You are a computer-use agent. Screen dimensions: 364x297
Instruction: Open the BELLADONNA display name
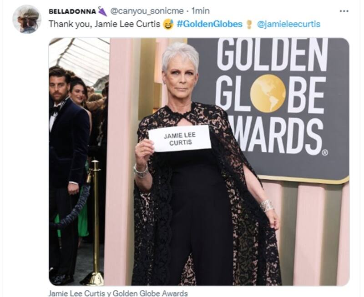pos(73,11)
